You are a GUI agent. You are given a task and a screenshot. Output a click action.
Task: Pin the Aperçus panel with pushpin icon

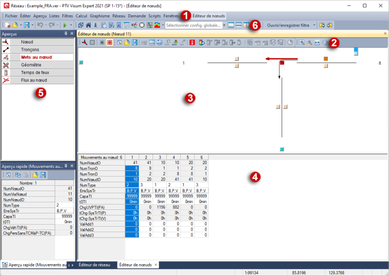coord(65,34)
